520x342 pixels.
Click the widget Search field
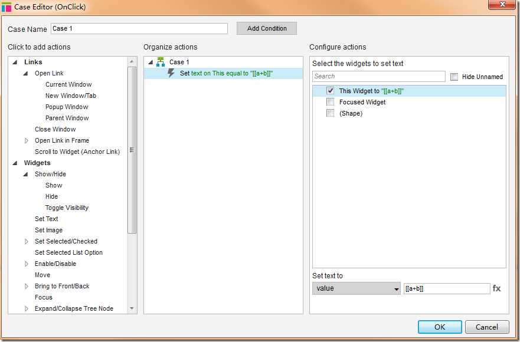(379, 76)
